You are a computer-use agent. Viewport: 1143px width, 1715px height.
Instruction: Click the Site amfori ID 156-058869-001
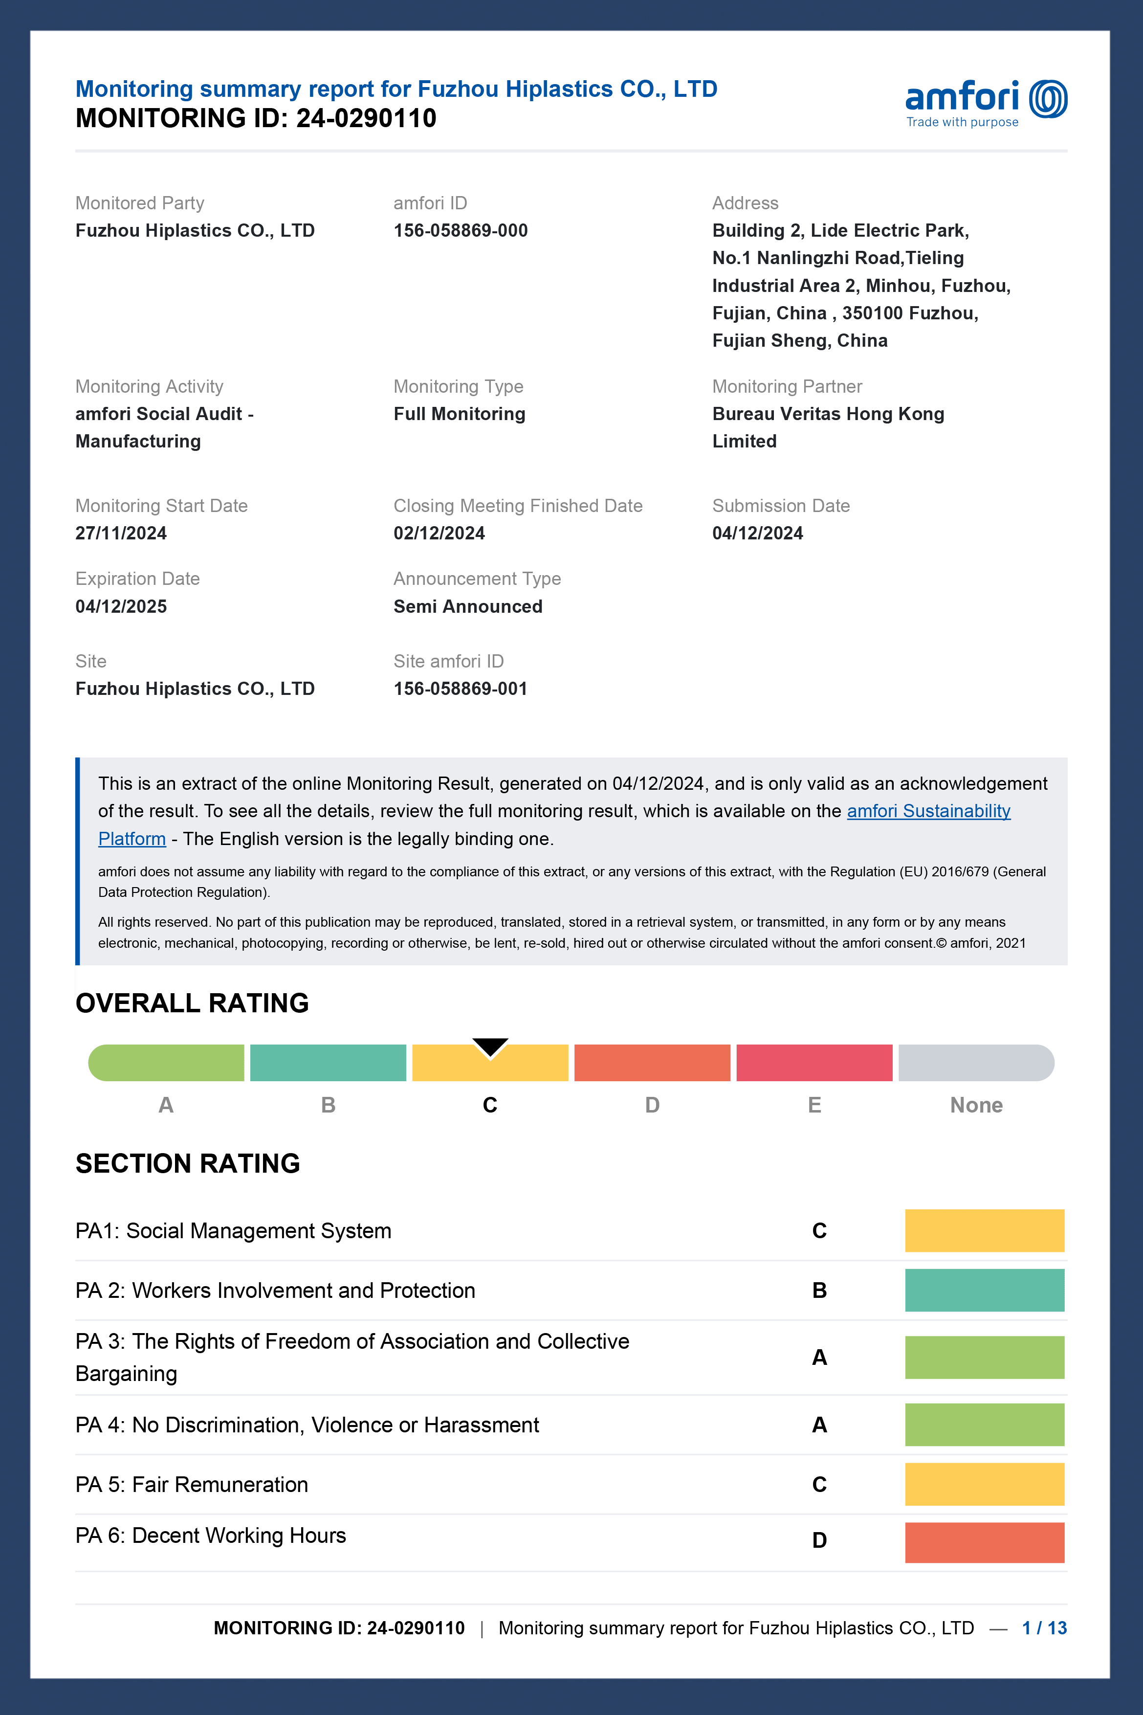tap(461, 689)
